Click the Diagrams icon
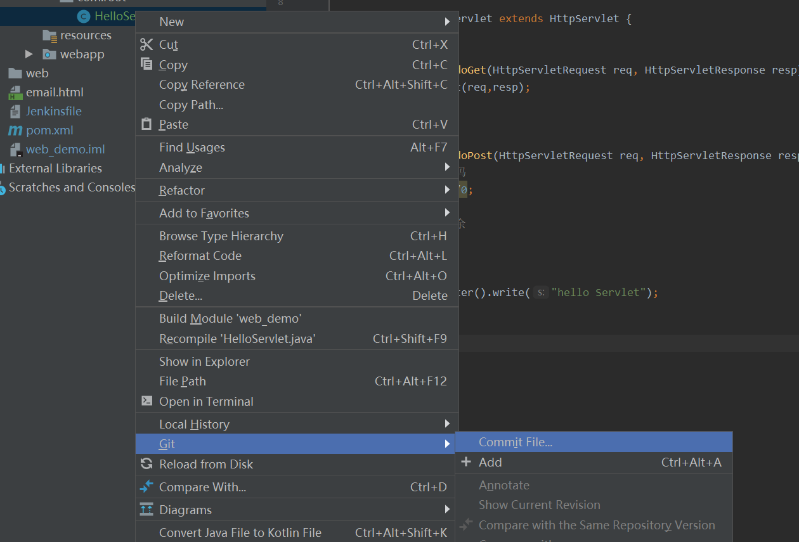The width and height of the screenshot is (799, 542). (x=146, y=510)
